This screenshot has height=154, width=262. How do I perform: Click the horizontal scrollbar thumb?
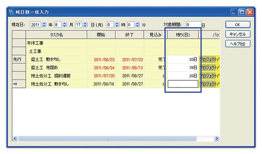[x=106, y=139]
